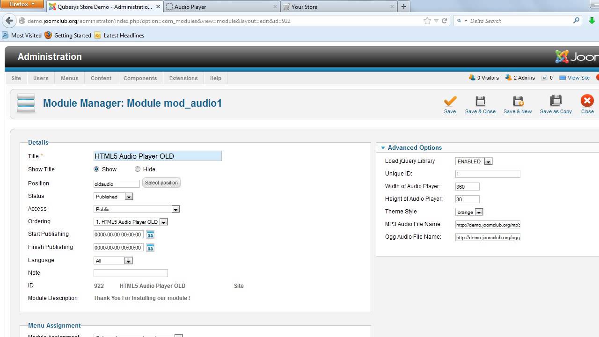
Task: Click the View Site icon
Action: [x=562, y=78]
